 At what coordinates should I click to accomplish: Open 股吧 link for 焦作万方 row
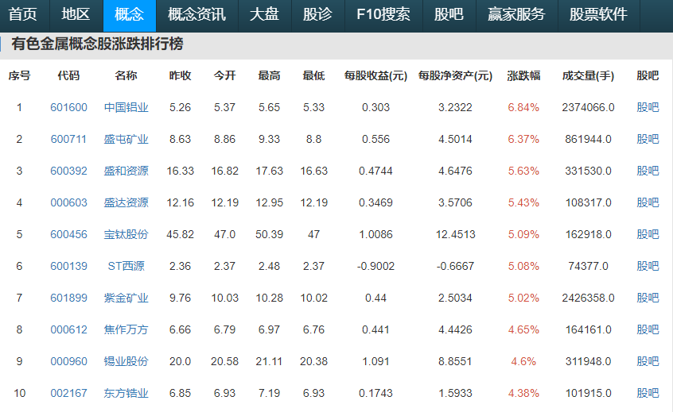click(648, 329)
